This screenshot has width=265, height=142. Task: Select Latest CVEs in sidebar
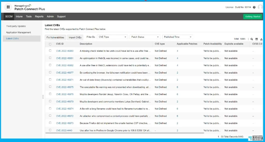click(x=22, y=39)
